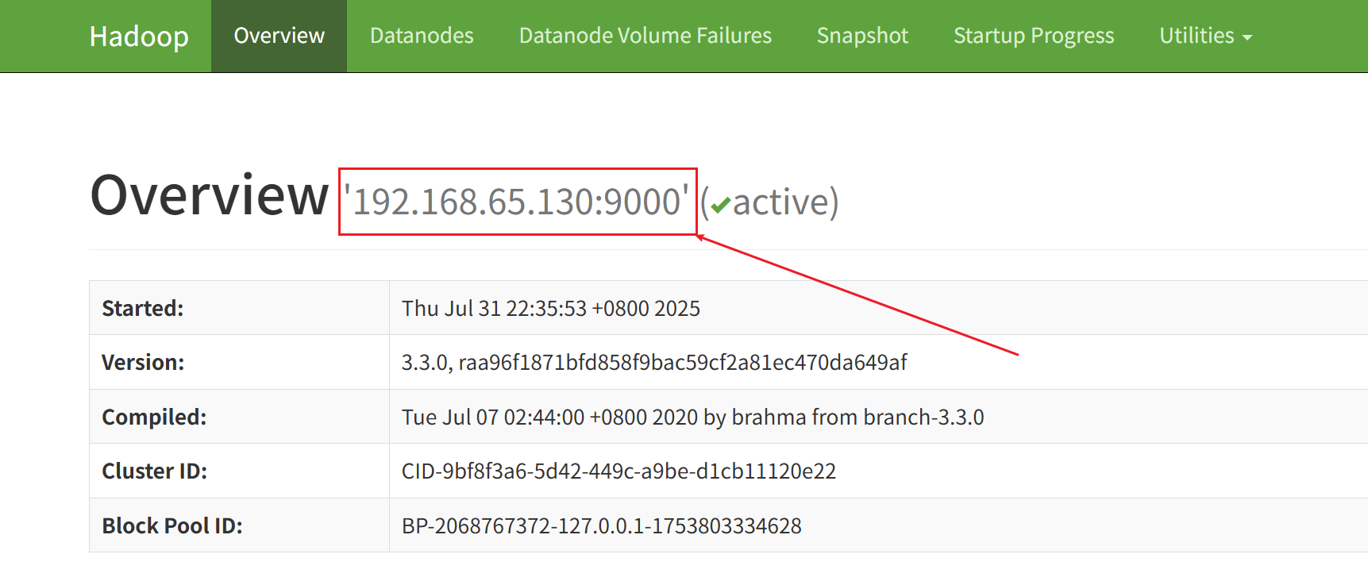Open the Snapshot page
1368x581 pixels.
(862, 36)
